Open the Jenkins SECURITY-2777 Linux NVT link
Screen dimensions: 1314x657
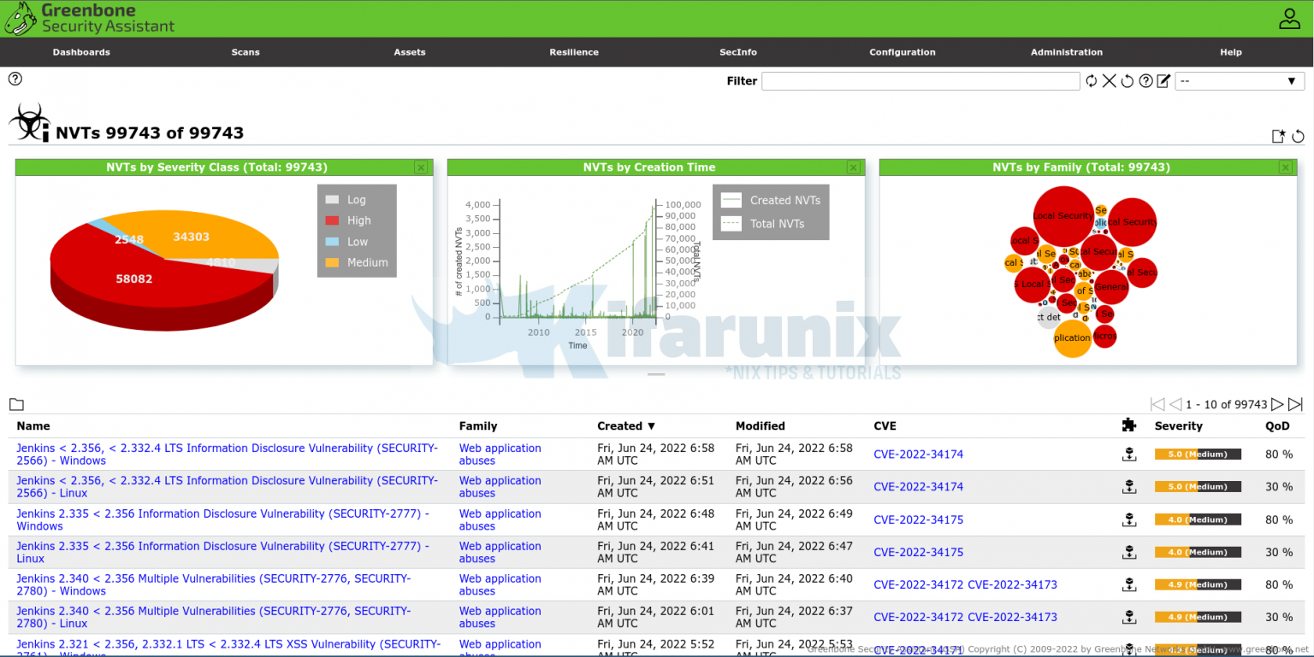tap(223, 552)
